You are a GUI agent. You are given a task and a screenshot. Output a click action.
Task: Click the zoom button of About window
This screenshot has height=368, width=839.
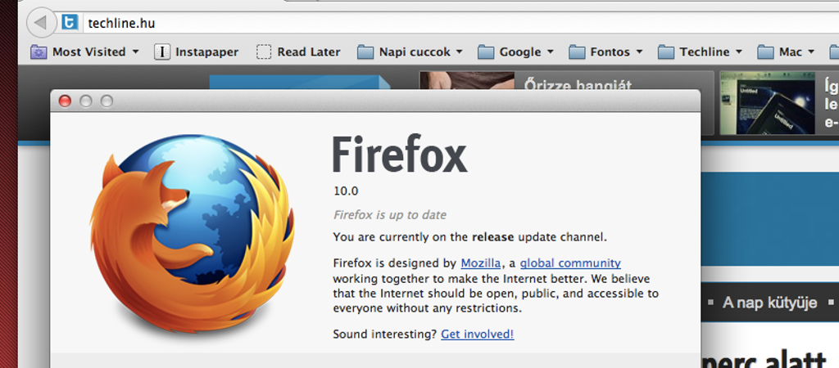tap(107, 101)
